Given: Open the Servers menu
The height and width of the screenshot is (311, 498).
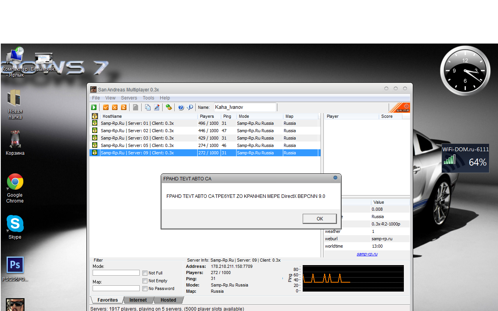Looking at the screenshot, I should [x=129, y=98].
